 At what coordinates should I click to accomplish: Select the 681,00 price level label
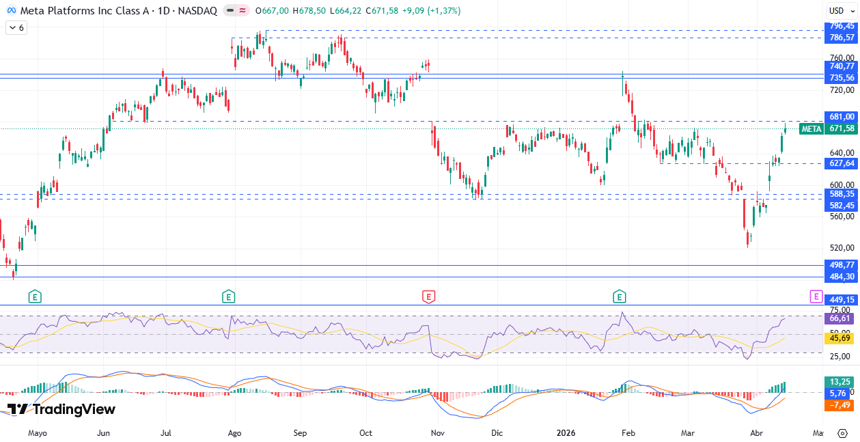click(x=841, y=117)
